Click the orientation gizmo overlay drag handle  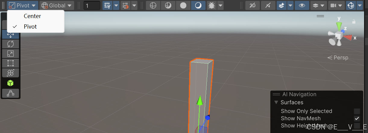coord(320,16)
